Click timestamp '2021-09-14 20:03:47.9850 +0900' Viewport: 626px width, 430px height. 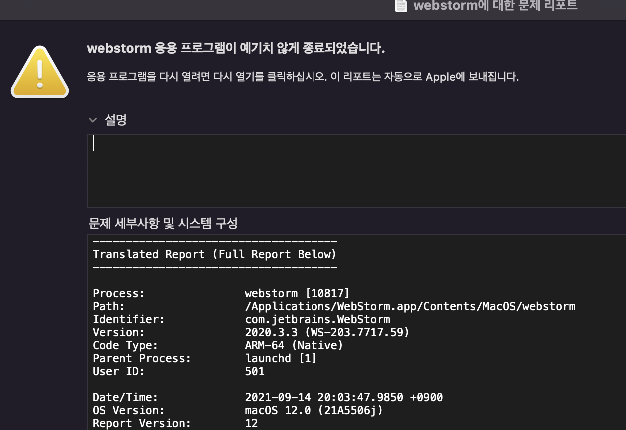coord(344,397)
